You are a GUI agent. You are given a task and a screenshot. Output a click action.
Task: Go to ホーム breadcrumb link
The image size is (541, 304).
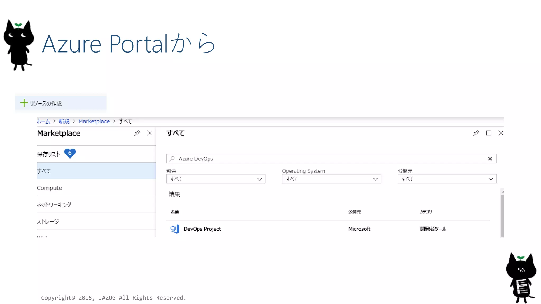pos(43,121)
